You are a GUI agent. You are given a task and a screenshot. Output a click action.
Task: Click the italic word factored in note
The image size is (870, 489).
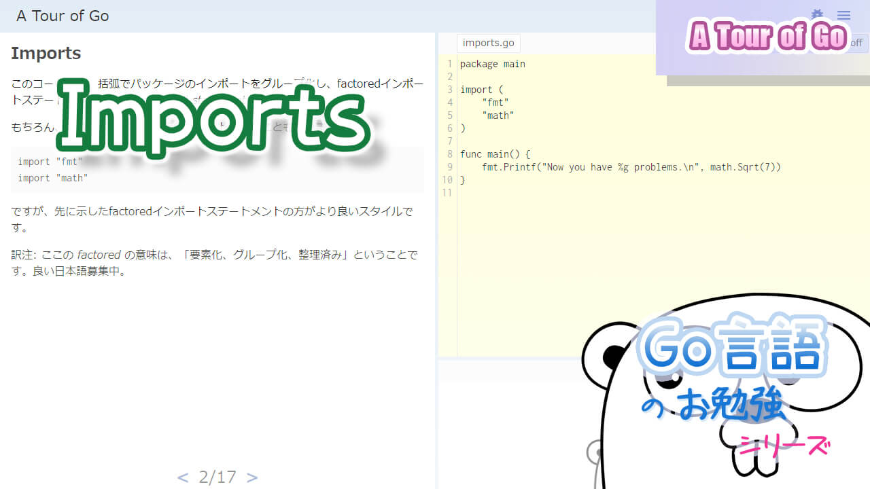coord(99,255)
